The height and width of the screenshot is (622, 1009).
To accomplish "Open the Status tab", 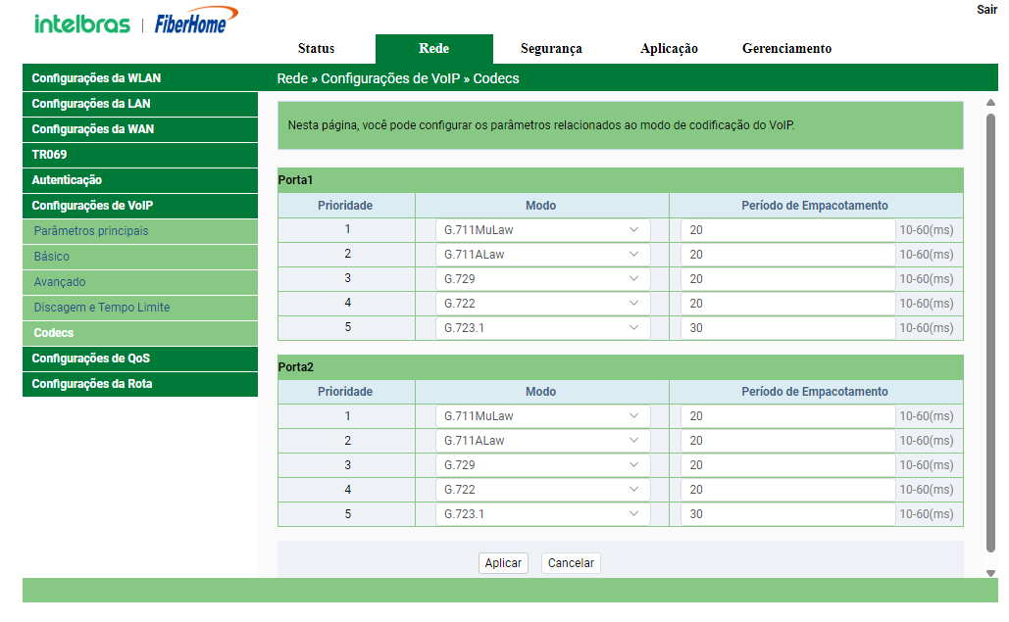I will [316, 49].
